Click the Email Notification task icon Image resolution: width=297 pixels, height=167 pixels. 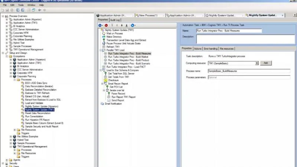point(102,104)
